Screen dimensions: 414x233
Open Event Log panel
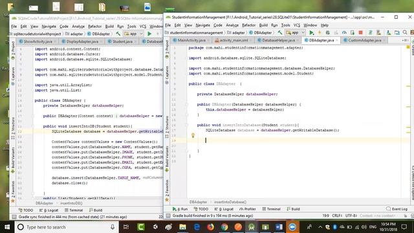pyautogui.click(x=397, y=209)
